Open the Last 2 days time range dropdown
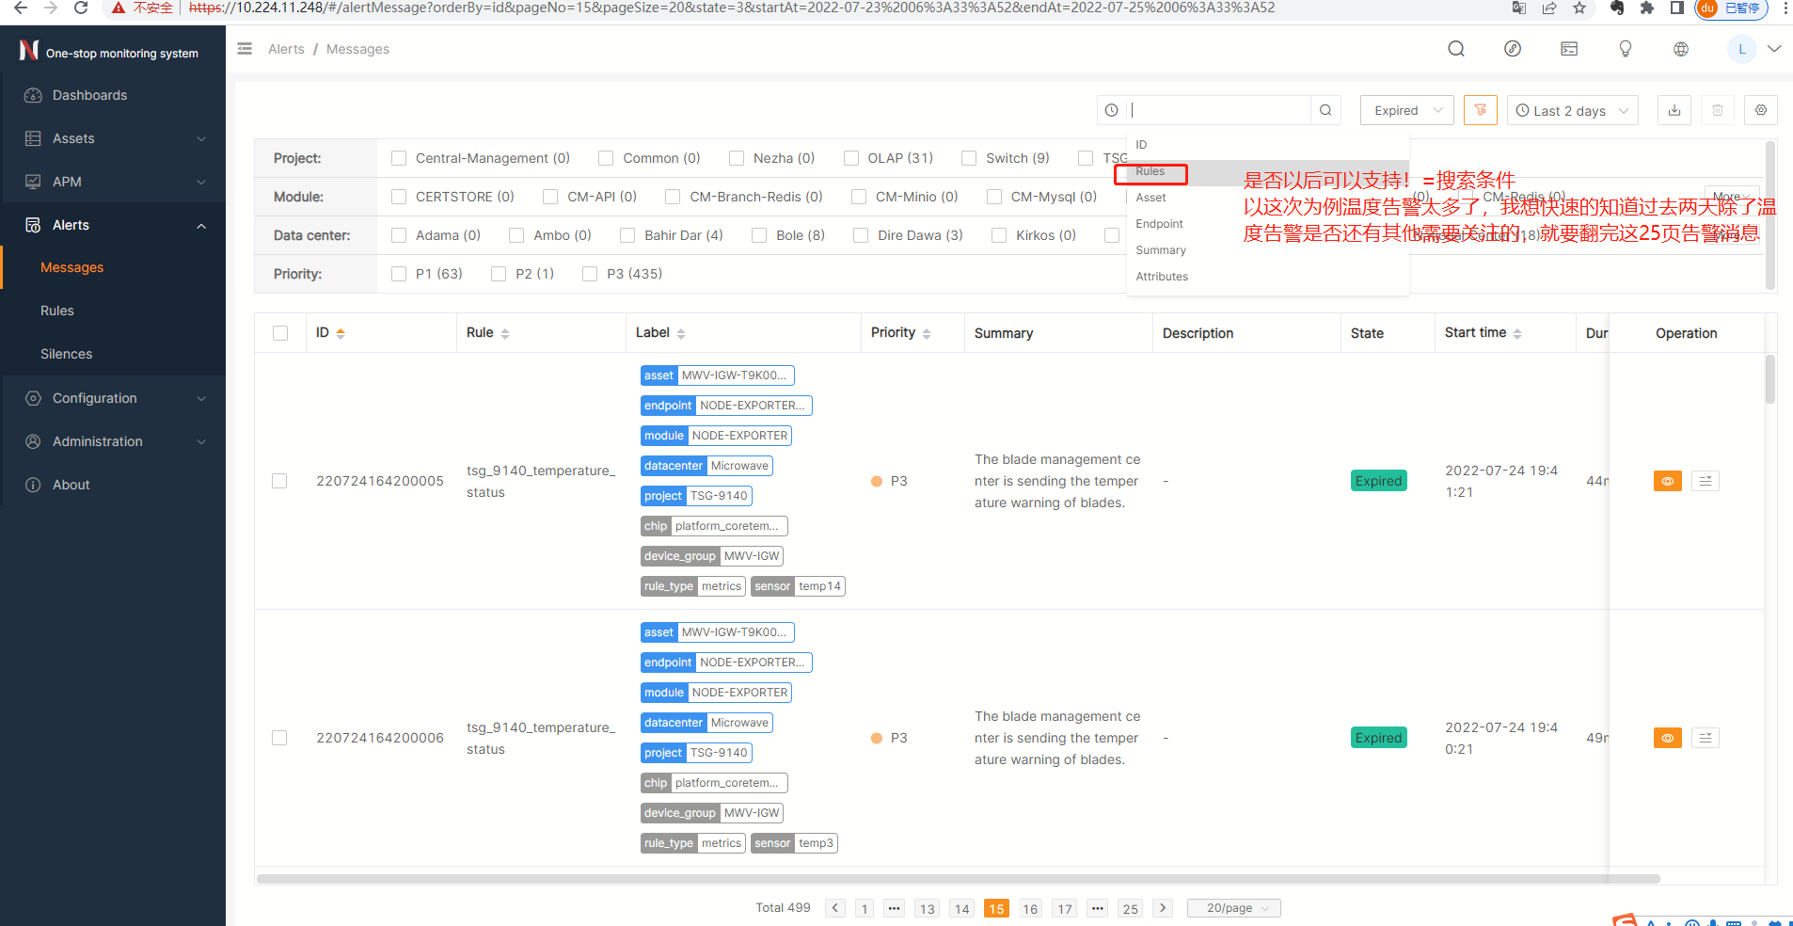Viewport: 1793px width, 926px height. coord(1572,110)
